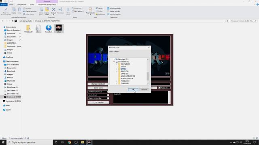Click the tree scrollbar's down arrow

click(148, 84)
